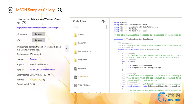
Task: Open search with the magnifier icon
Action: coord(60,10)
